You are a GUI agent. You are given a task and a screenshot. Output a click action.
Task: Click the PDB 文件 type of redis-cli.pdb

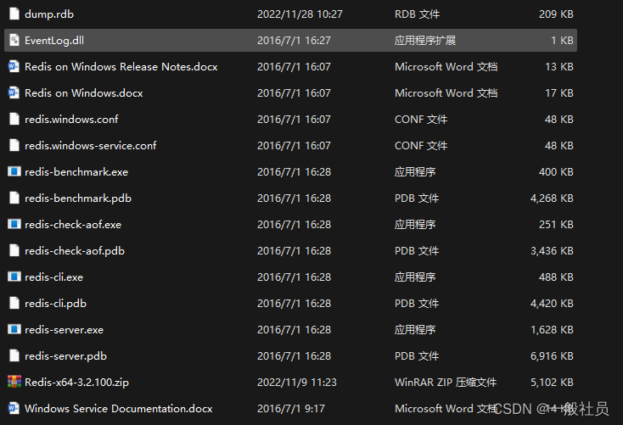417,304
